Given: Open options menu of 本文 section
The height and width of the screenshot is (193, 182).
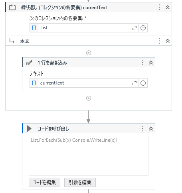Looking at the screenshot, I should click(x=159, y=41).
